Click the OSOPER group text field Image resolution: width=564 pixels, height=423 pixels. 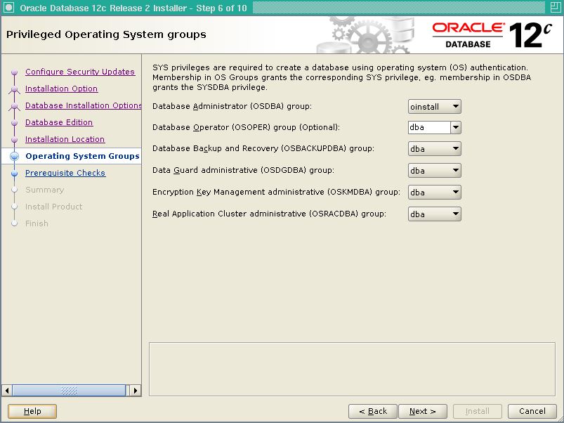[x=429, y=127]
